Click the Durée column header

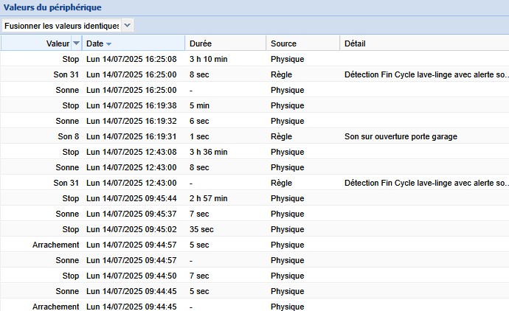pyautogui.click(x=201, y=43)
